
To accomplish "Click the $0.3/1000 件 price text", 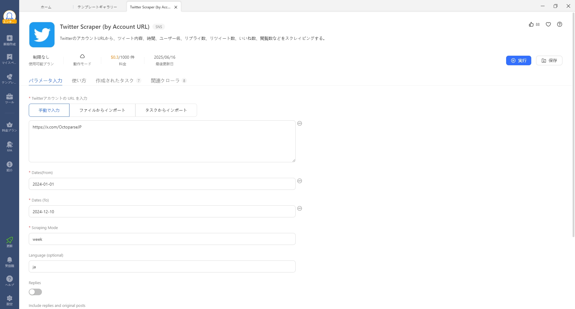I will pos(122,57).
